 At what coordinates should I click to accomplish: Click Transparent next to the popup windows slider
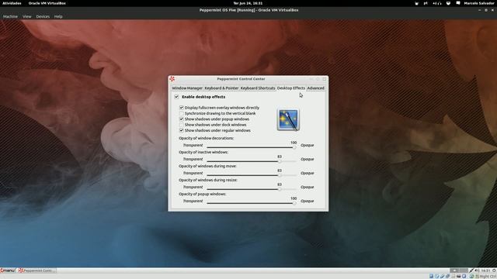pyautogui.click(x=193, y=201)
